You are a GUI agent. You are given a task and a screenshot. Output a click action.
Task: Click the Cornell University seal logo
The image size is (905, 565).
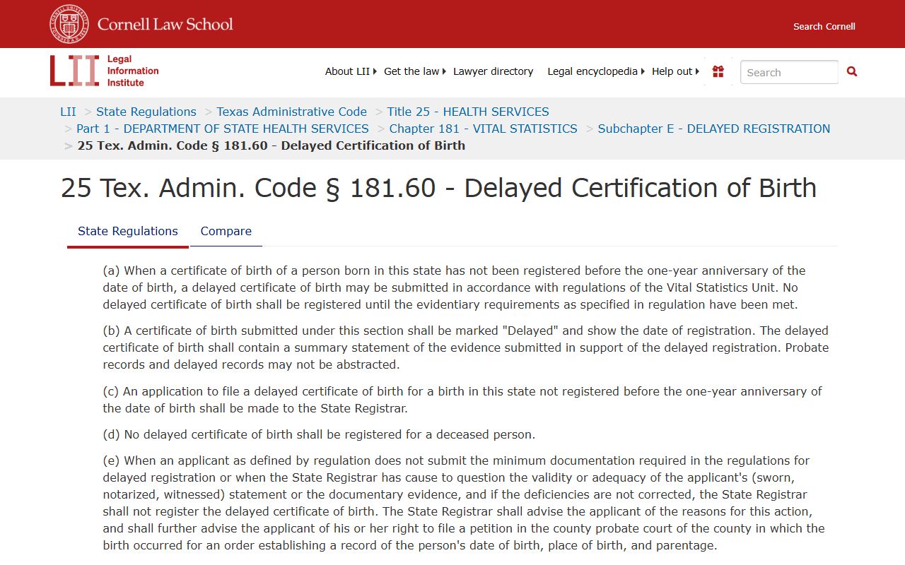69,24
